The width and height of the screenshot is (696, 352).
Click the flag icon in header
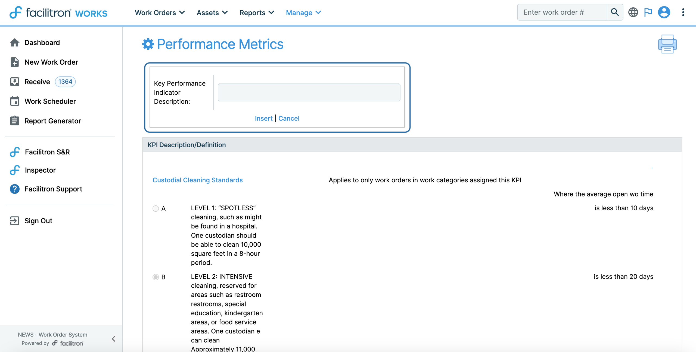(648, 12)
